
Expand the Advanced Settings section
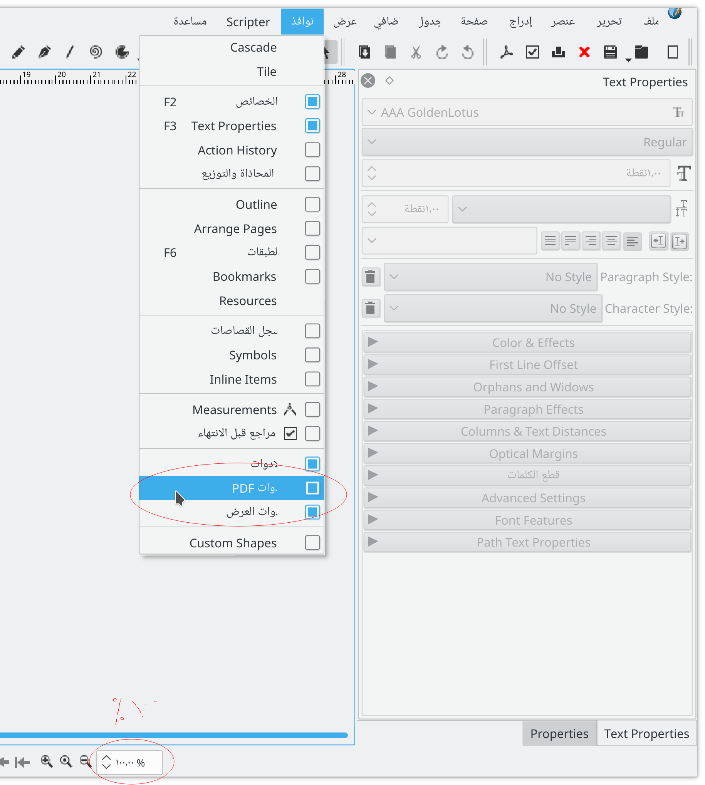tap(527, 498)
